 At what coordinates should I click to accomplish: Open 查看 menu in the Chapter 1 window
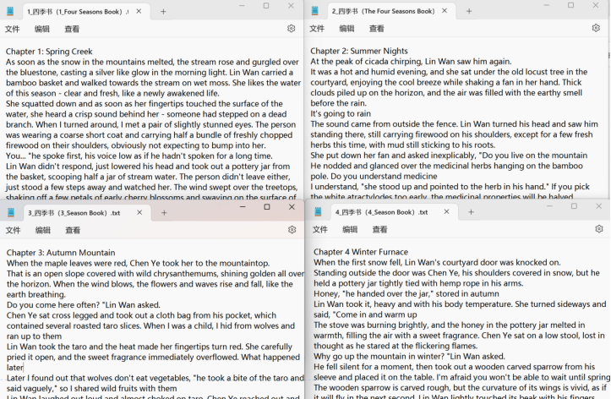pyautogui.click(x=72, y=29)
